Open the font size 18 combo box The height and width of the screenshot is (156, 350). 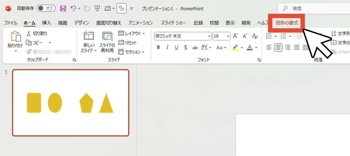click(221, 36)
